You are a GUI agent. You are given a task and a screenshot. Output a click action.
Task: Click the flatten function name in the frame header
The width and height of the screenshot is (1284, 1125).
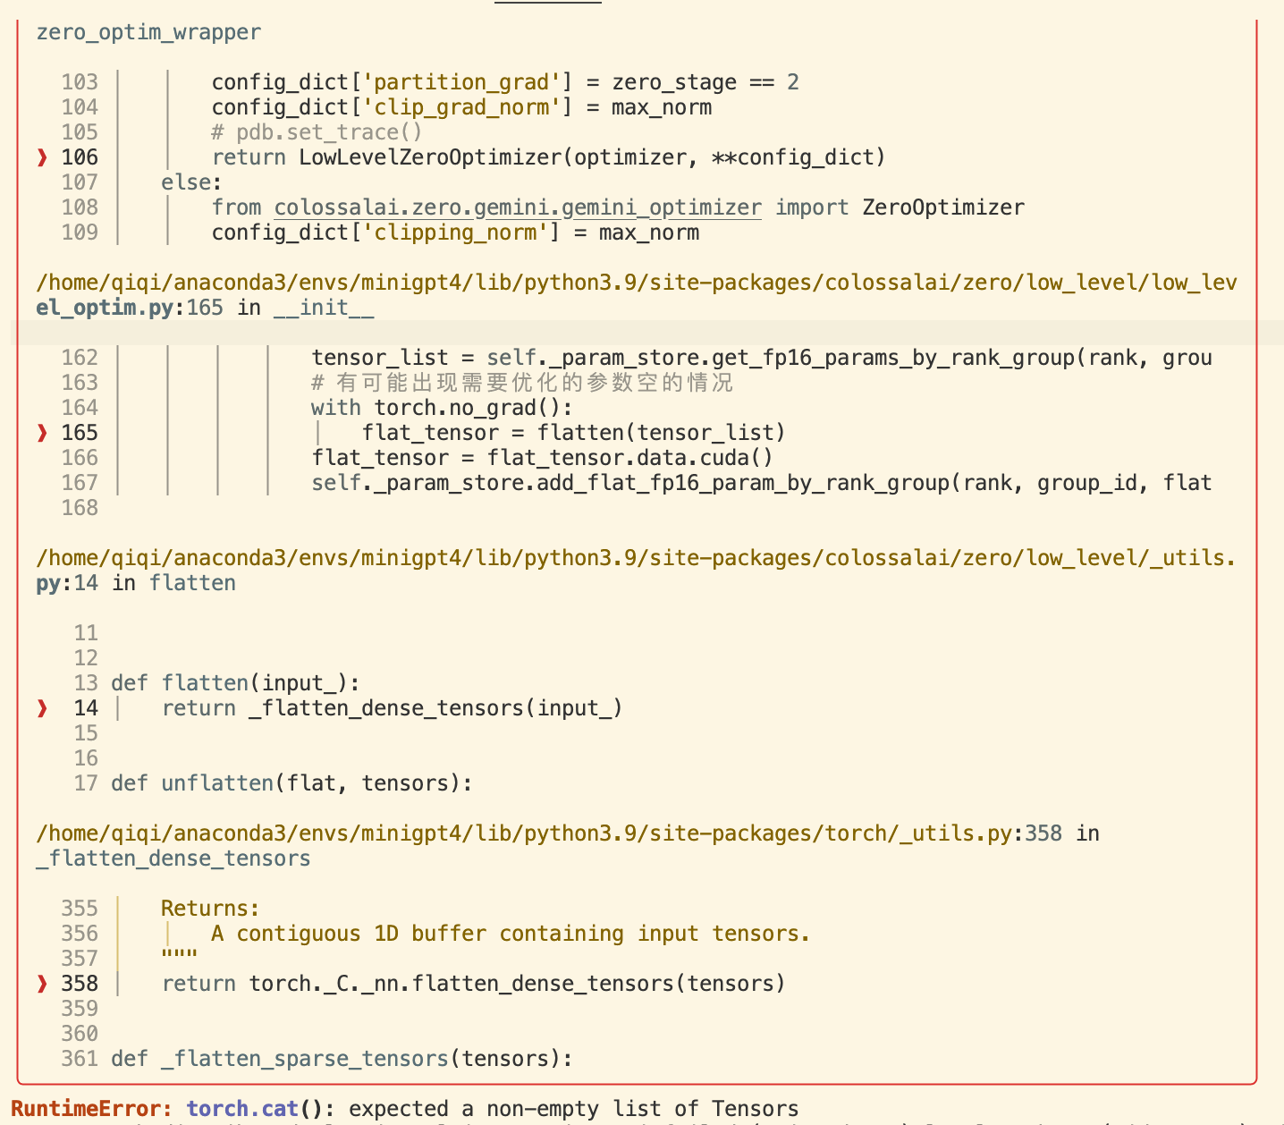tap(192, 582)
